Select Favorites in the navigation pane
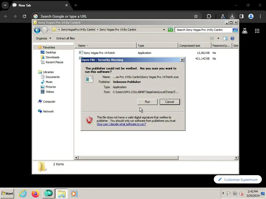The height and width of the screenshot is (199, 266). [49, 47]
